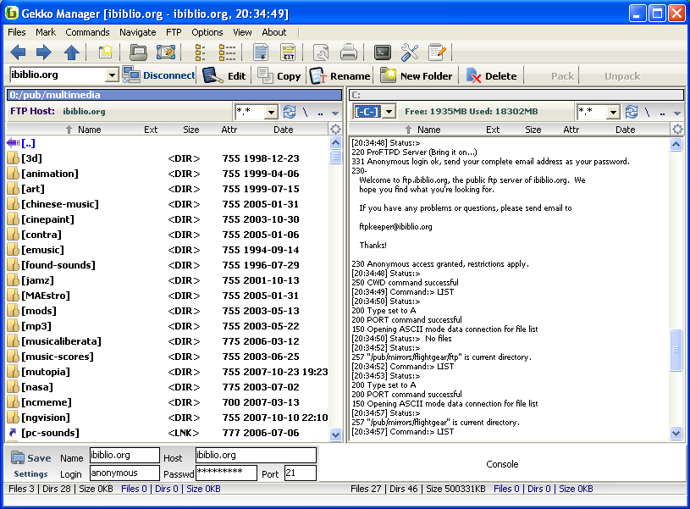The image size is (690, 509).
Task: Focus the Port field showing 21
Action: coord(300,473)
